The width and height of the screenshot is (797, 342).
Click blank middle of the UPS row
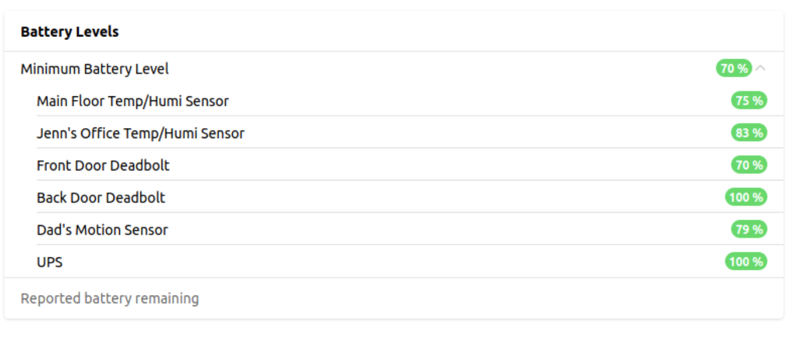[x=394, y=262]
